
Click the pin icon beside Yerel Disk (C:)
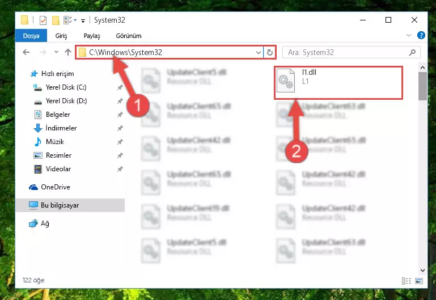(x=120, y=87)
